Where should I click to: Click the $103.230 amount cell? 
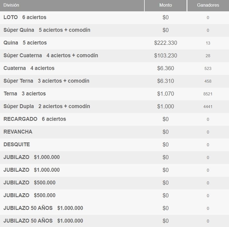click(165, 55)
